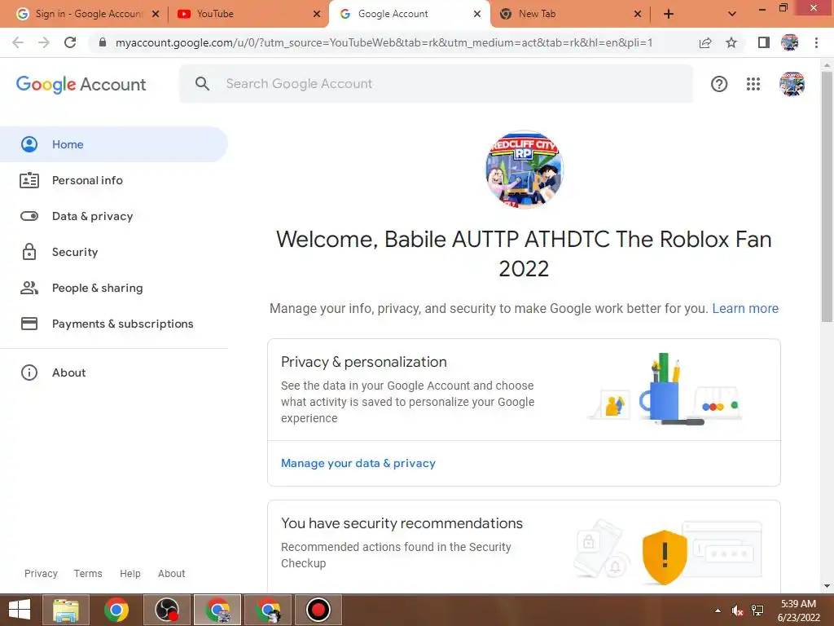Click the large Redcliff City profile picture

click(525, 170)
